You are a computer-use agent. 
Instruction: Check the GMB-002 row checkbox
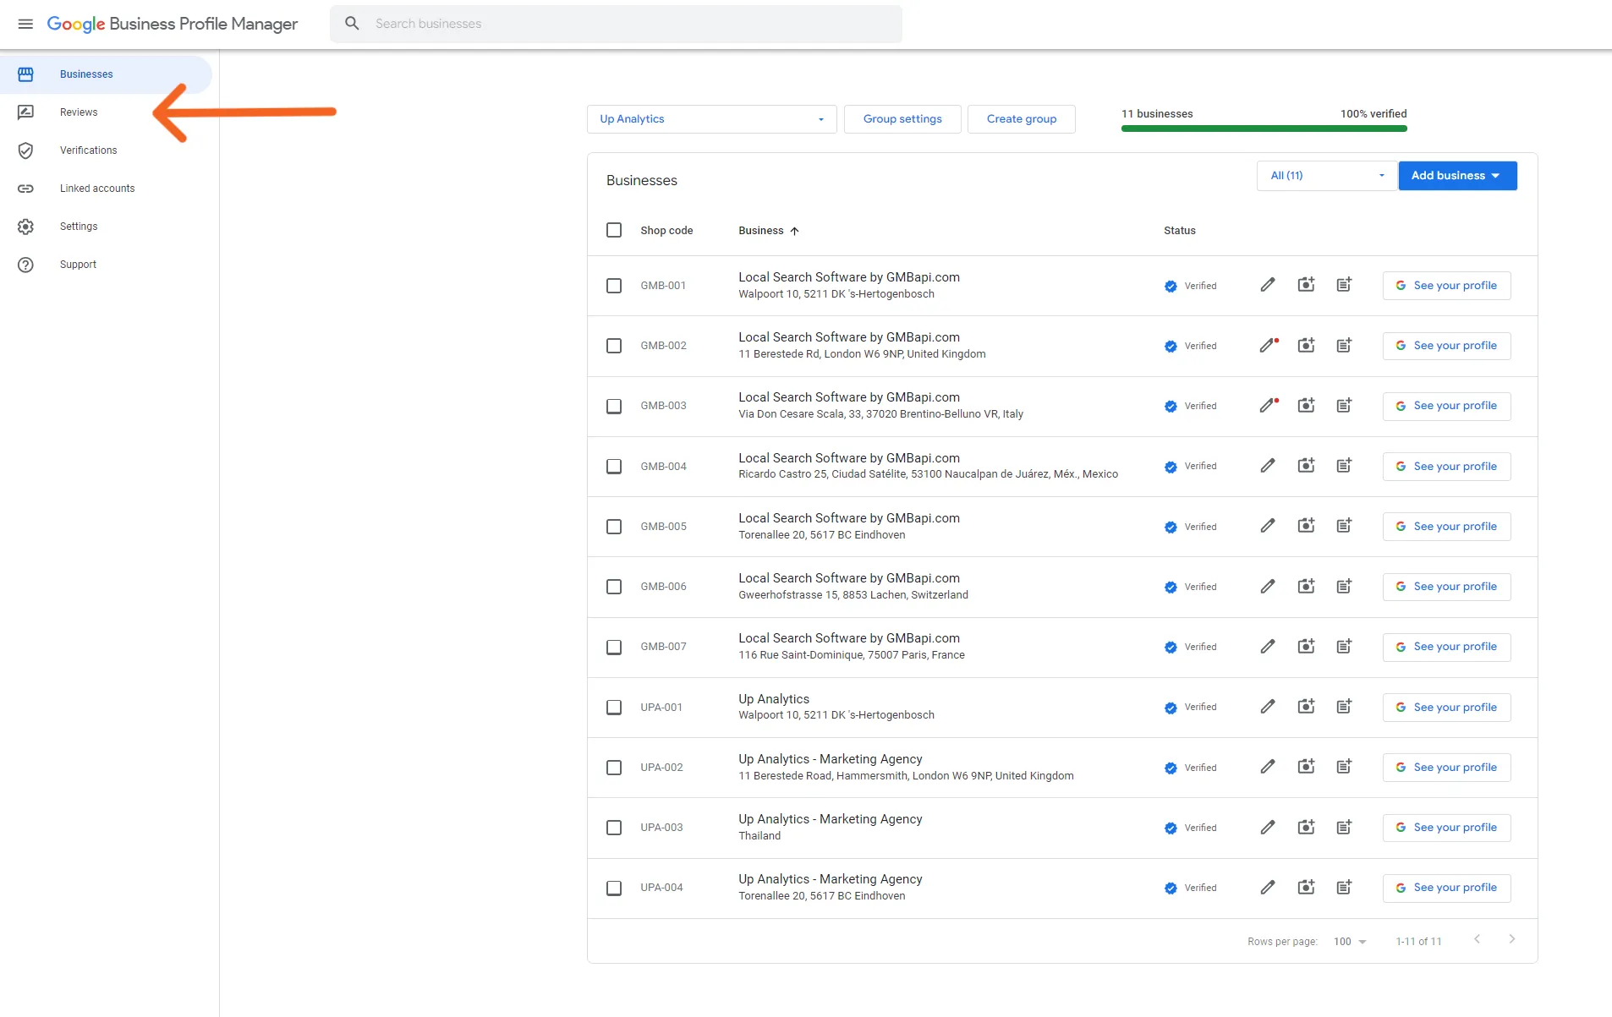click(x=614, y=346)
